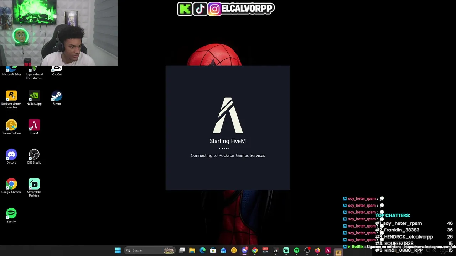This screenshot has width=456, height=256.
Task: Click the loading dots progress indicator
Action: click(224, 148)
